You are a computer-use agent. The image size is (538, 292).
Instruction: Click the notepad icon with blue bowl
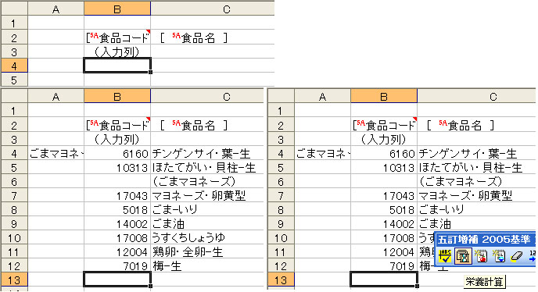click(x=499, y=256)
